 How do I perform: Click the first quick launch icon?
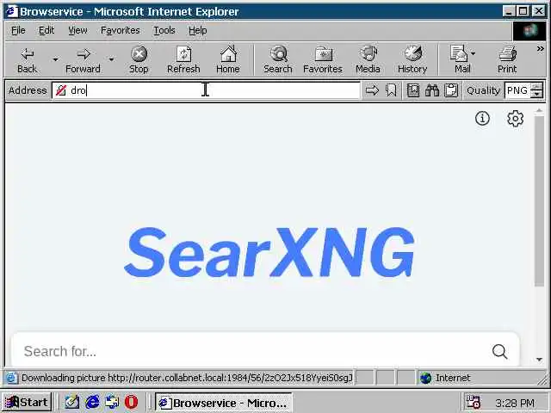click(x=72, y=402)
